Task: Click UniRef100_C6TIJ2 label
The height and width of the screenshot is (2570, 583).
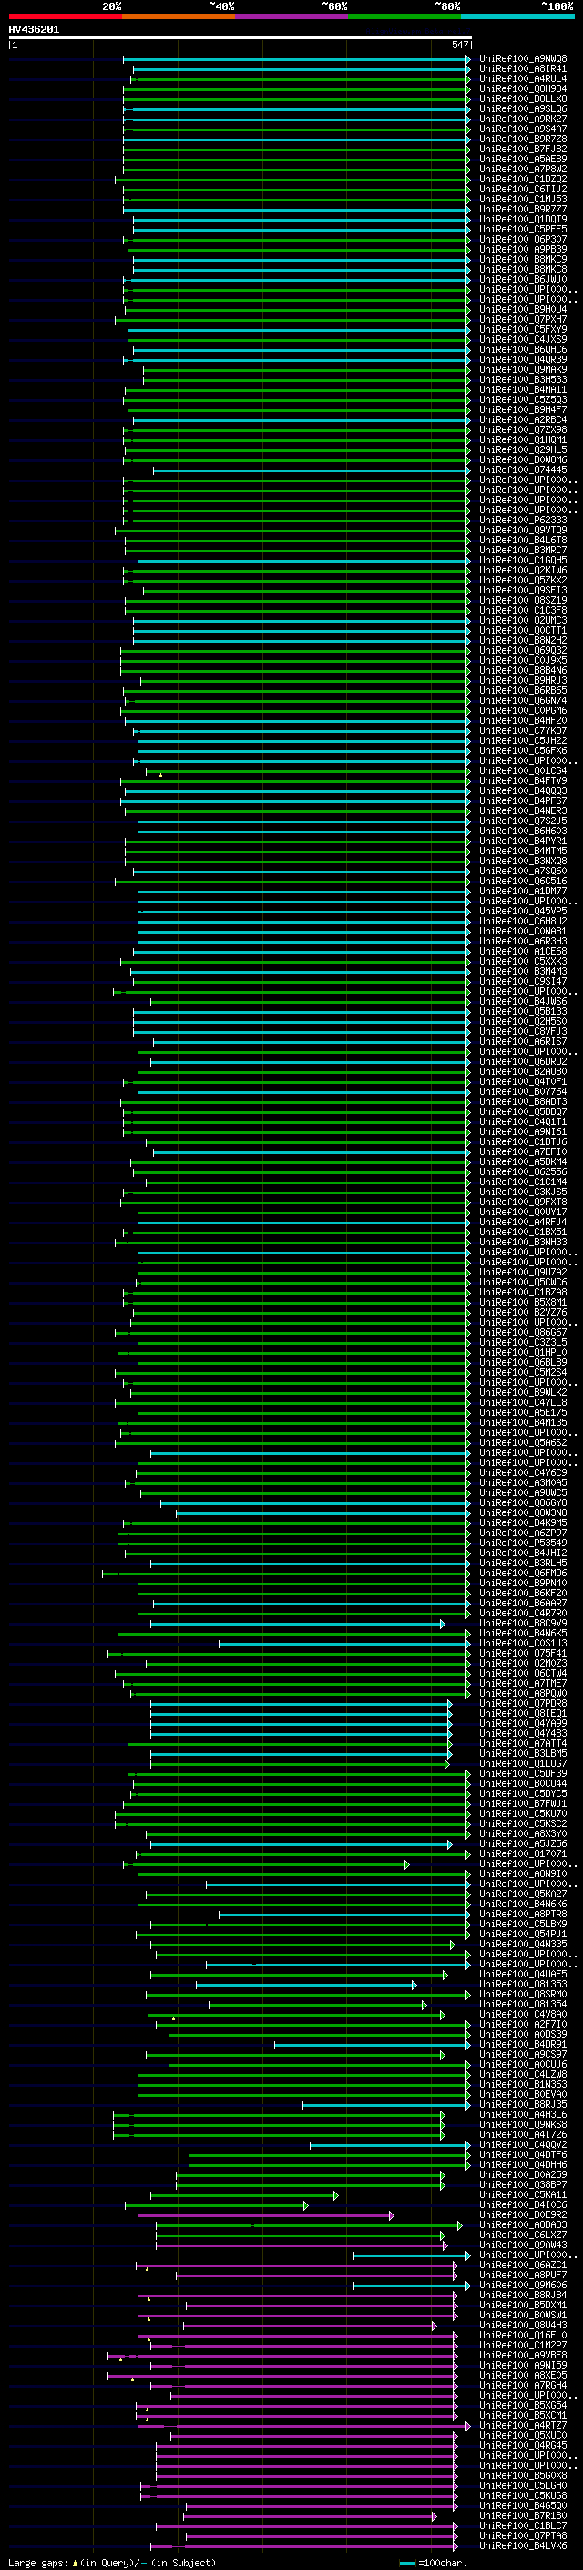Action: pos(523,189)
